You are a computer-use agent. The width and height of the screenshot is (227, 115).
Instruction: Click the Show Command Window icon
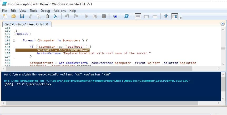166,16
